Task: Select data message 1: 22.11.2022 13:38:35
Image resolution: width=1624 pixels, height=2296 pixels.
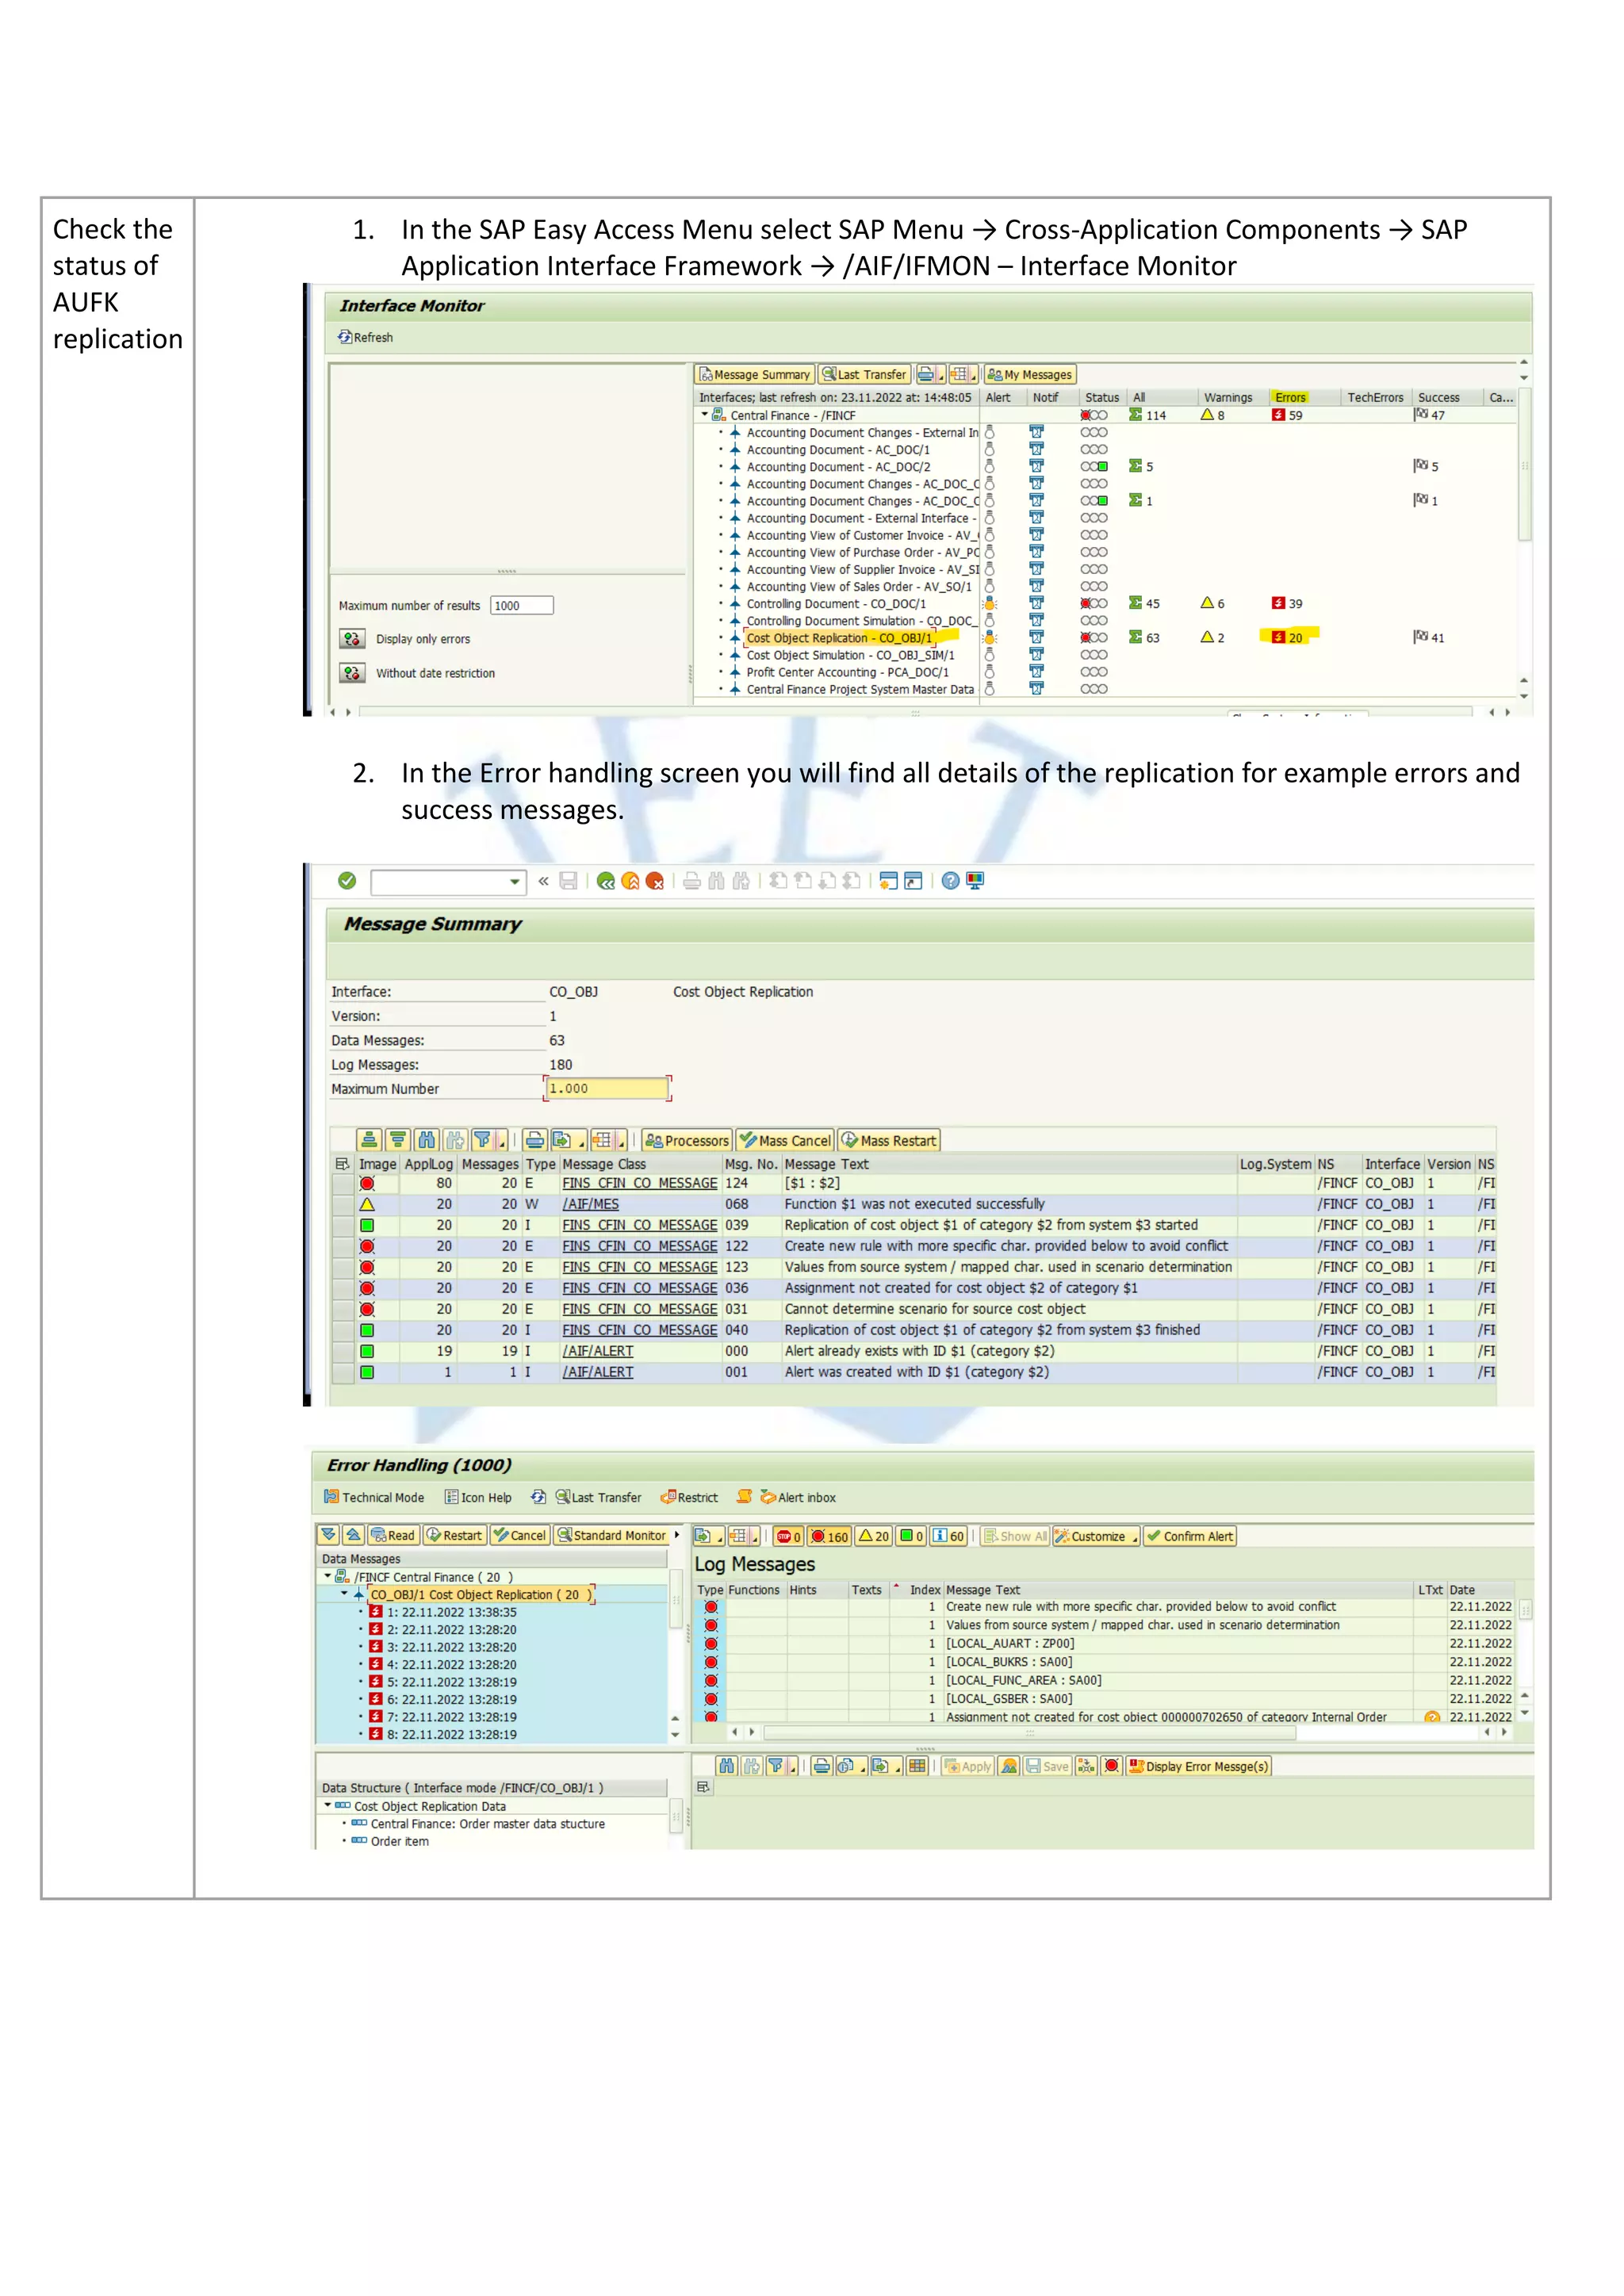Action: coord(443,1612)
